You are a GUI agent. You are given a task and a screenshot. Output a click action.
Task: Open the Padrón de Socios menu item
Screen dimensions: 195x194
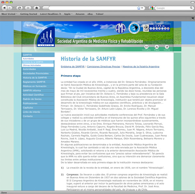pyautogui.click(x=32, y=99)
